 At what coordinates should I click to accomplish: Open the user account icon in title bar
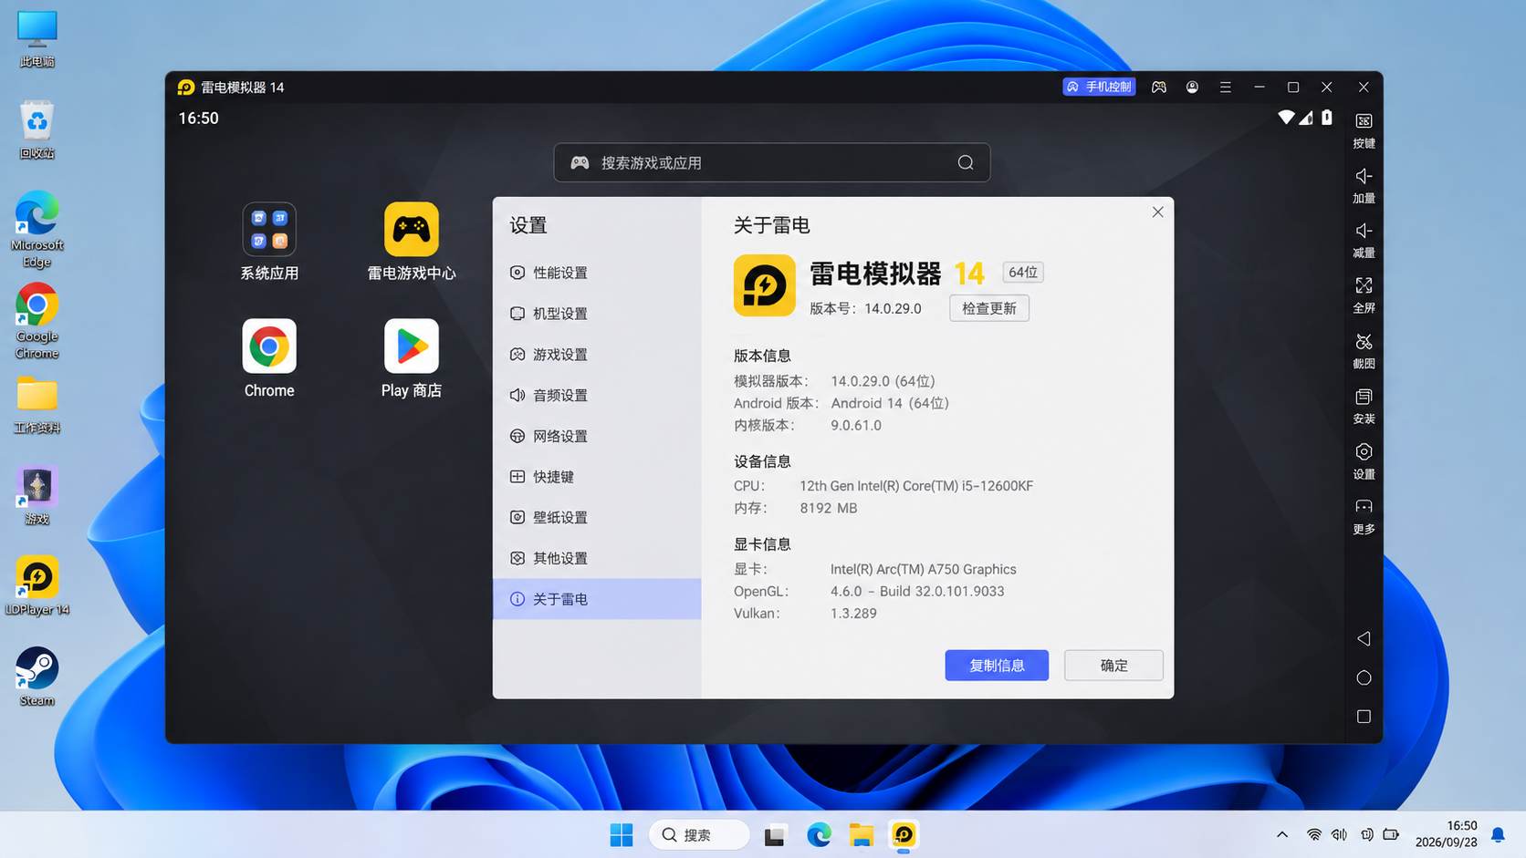pyautogui.click(x=1192, y=87)
